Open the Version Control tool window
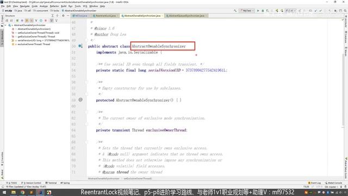348x196 pixels. (31, 183)
